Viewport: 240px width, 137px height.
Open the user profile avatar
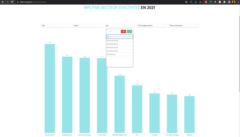(x=233, y=2)
